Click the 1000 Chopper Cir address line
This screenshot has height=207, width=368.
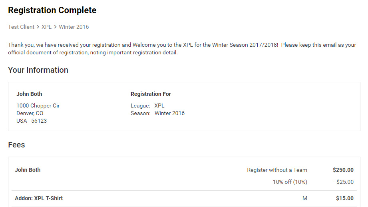pos(38,106)
